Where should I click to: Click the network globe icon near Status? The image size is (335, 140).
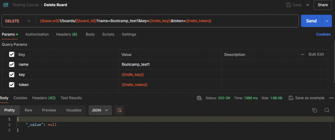(199, 98)
